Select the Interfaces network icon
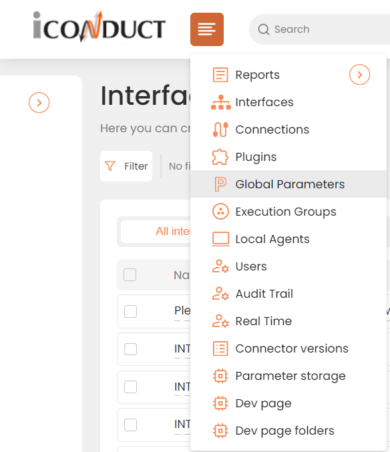The width and height of the screenshot is (390, 452). point(221,102)
